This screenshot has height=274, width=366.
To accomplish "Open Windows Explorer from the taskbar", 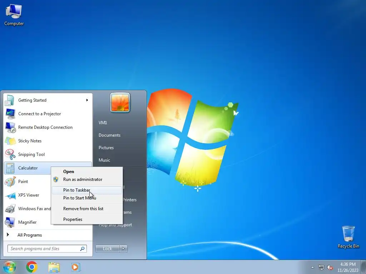I will (54, 267).
